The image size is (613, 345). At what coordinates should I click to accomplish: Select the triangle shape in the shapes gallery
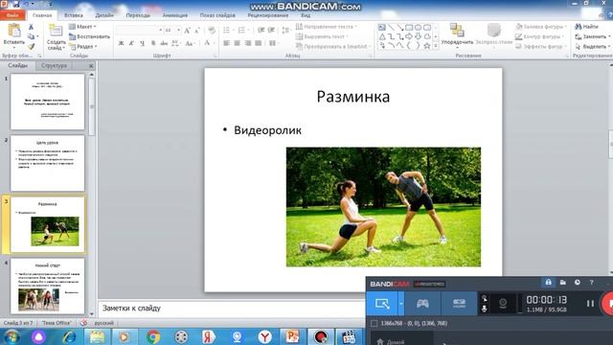click(x=382, y=36)
